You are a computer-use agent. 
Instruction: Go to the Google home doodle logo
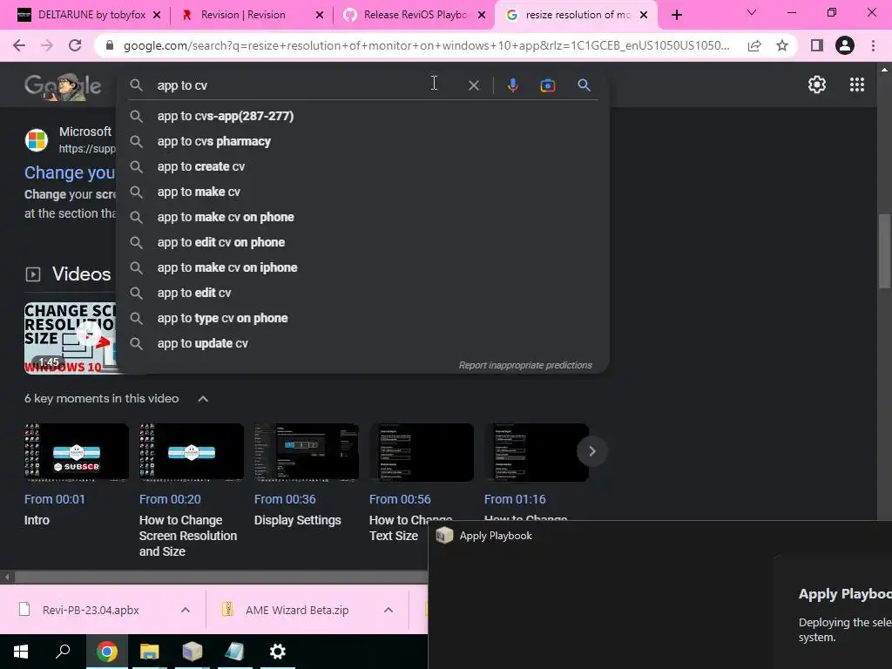(x=63, y=86)
